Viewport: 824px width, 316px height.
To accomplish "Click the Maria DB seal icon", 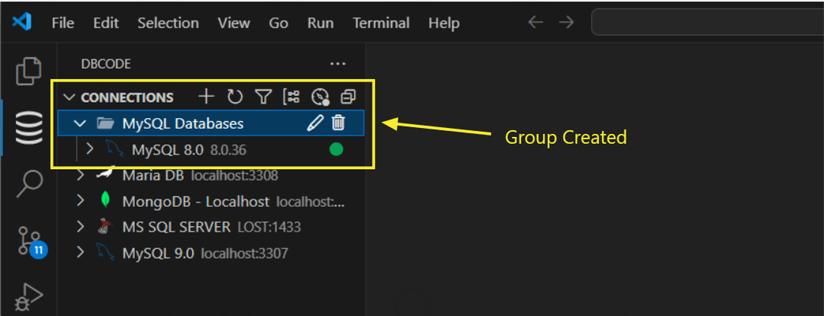I will pos(105,174).
